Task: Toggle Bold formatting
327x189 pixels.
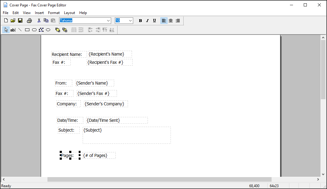Action: tap(140, 21)
